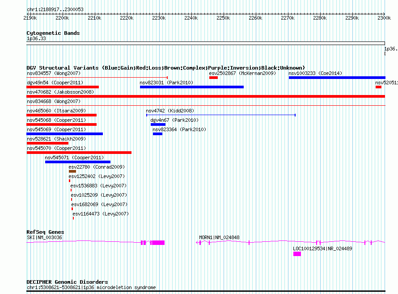Click the 2290k ruler label
This screenshot has width=398, height=294.
click(x=352, y=18)
